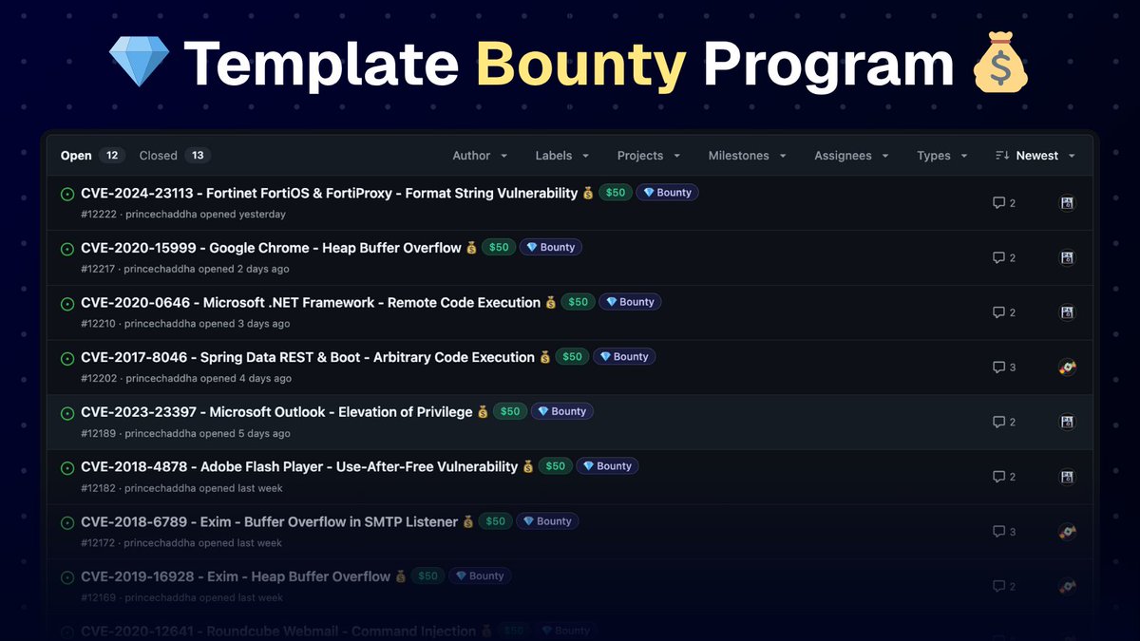The width and height of the screenshot is (1140, 641).
Task: Click the $50 label on the Microsoft Outlook issue
Action: [510, 411]
